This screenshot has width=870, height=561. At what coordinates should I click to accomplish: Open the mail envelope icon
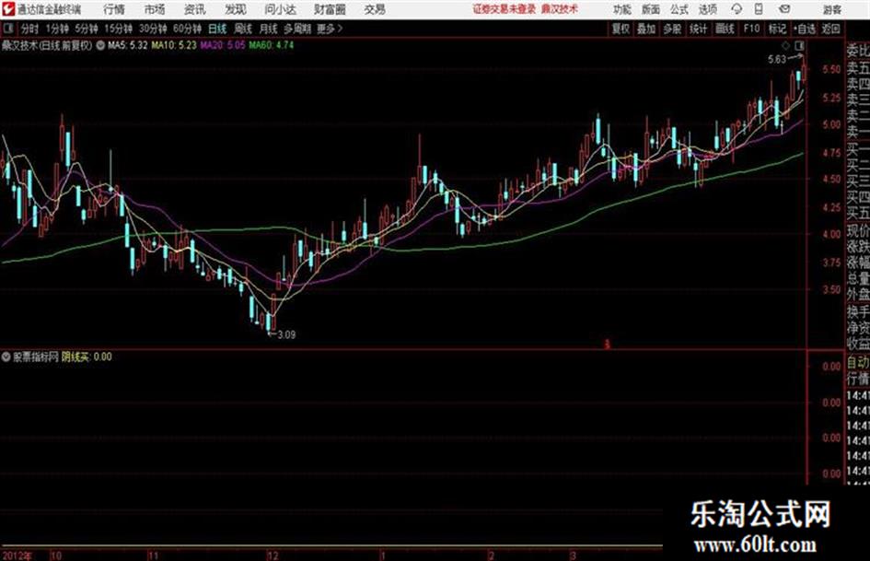point(784,9)
